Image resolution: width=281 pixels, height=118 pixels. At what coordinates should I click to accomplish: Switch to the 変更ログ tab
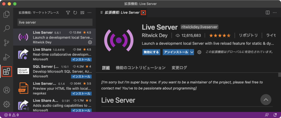(179, 68)
